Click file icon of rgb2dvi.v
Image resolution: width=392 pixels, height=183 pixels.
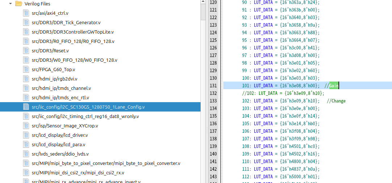(26, 79)
